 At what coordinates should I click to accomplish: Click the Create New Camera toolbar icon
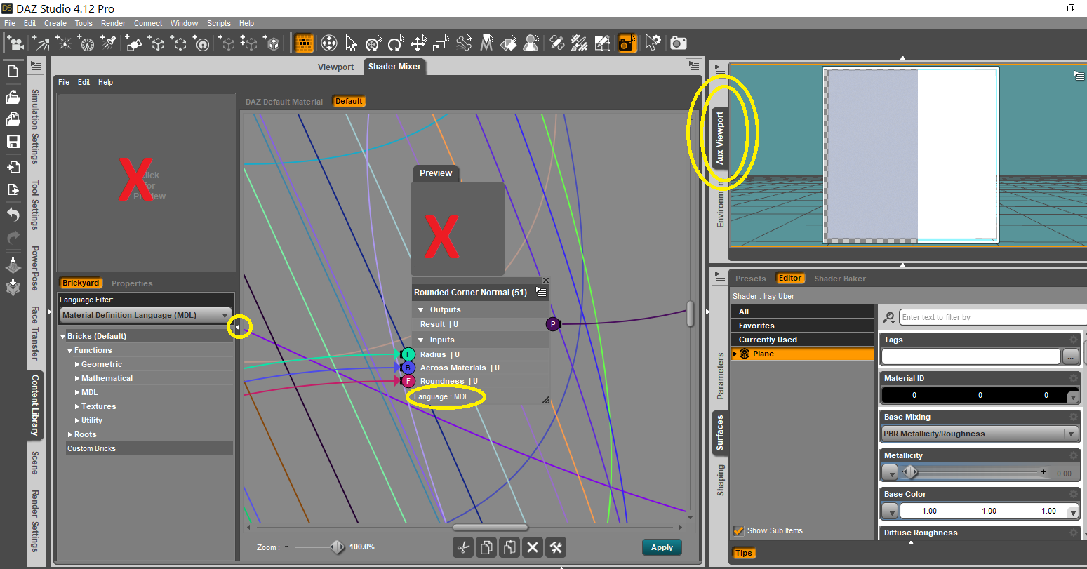[x=15, y=43]
